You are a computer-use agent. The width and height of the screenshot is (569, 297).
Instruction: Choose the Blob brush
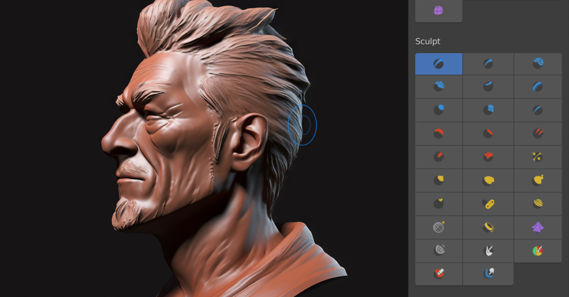point(488,110)
